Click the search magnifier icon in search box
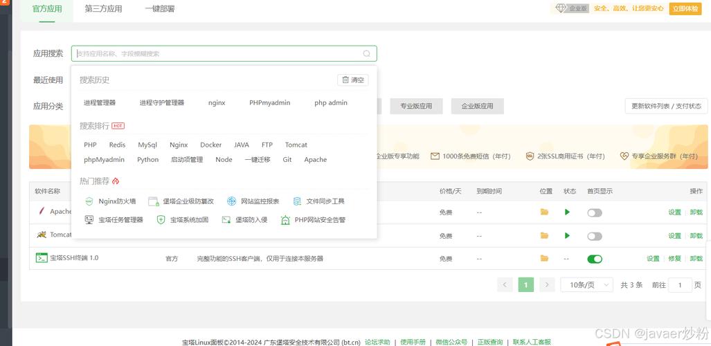The height and width of the screenshot is (346, 711). [x=366, y=53]
